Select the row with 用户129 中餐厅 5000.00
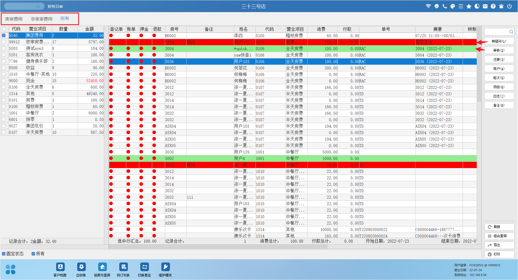Screen dimensions: 518x280 [x=293, y=152]
